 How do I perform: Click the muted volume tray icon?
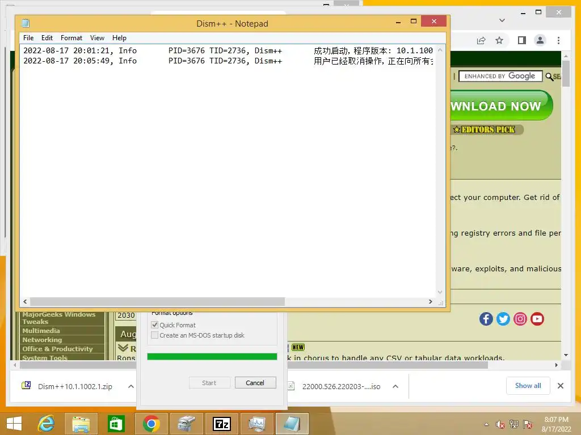[x=500, y=424]
